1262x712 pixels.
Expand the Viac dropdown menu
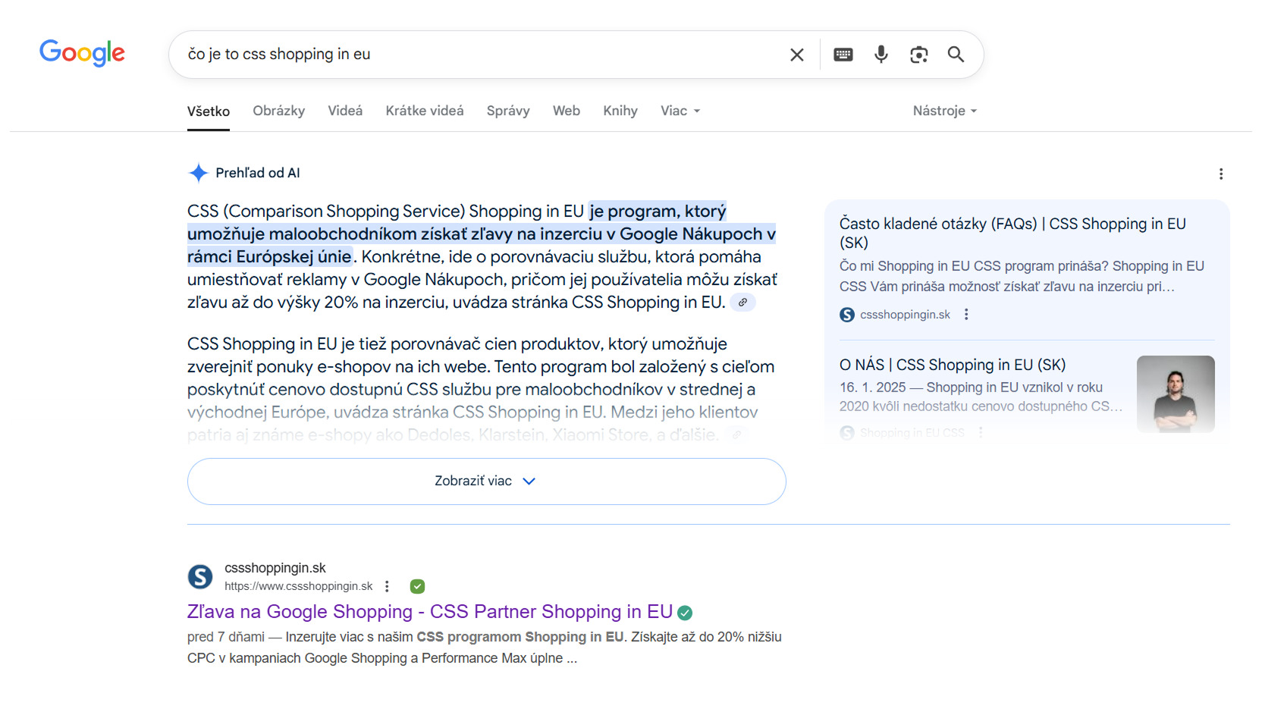(x=680, y=111)
